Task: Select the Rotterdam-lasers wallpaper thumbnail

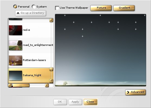Action: coord(15,60)
